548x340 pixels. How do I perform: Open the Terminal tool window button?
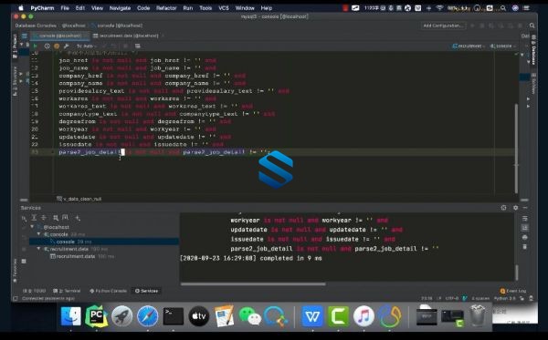click(67, 291)
